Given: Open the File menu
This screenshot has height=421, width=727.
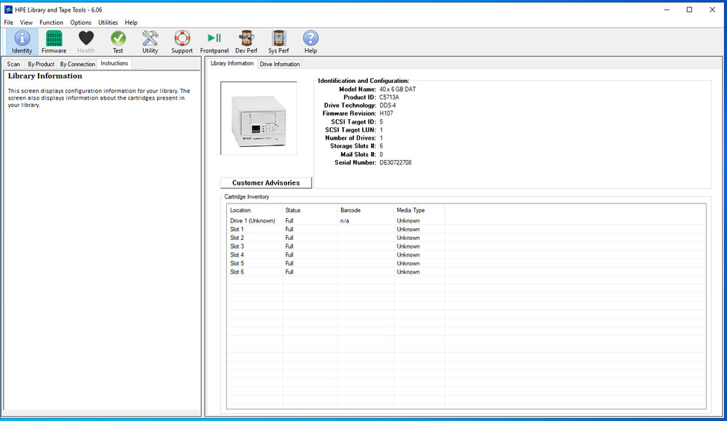Looking at the screenshot, I should (x=8, y=23).
